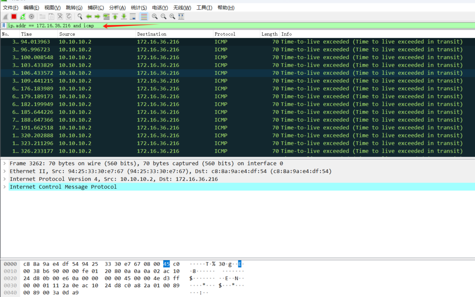Toggle auto-scroll during live capture
The image size is (475, 297).
pos(132,16)
